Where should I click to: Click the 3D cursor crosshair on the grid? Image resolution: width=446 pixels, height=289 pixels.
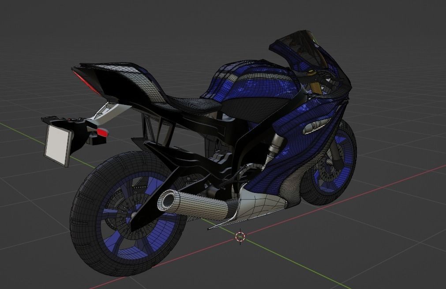[240, 236]
